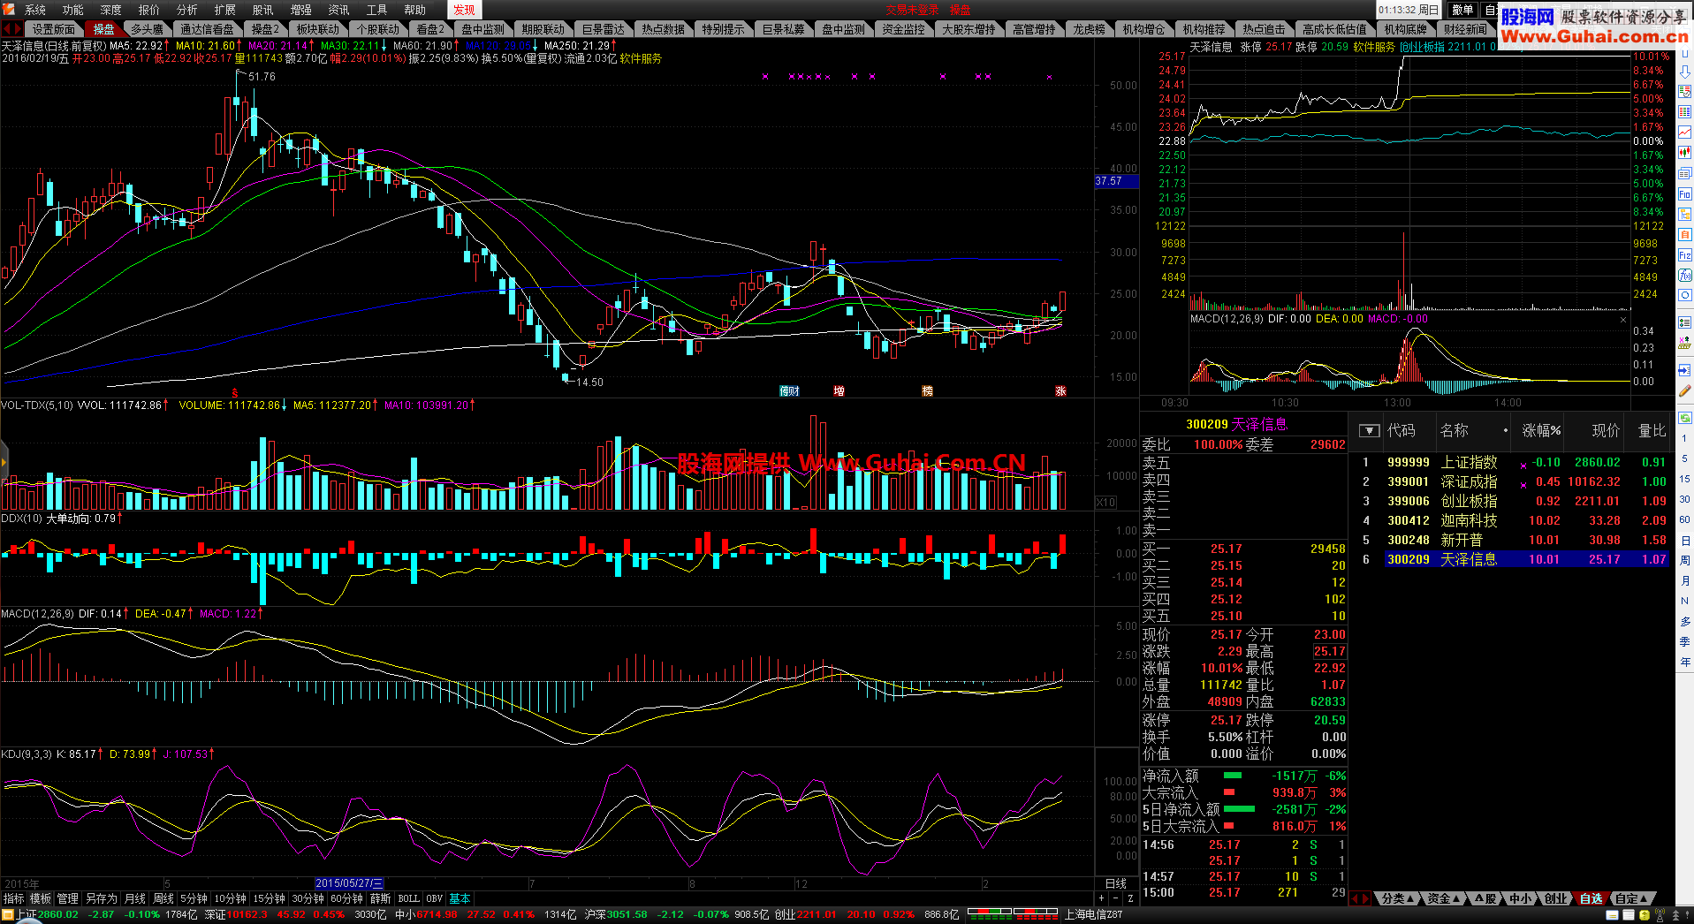Select the BOLL indicator tab
Screen dimensions: 1694x924
(x=408, y=898)
